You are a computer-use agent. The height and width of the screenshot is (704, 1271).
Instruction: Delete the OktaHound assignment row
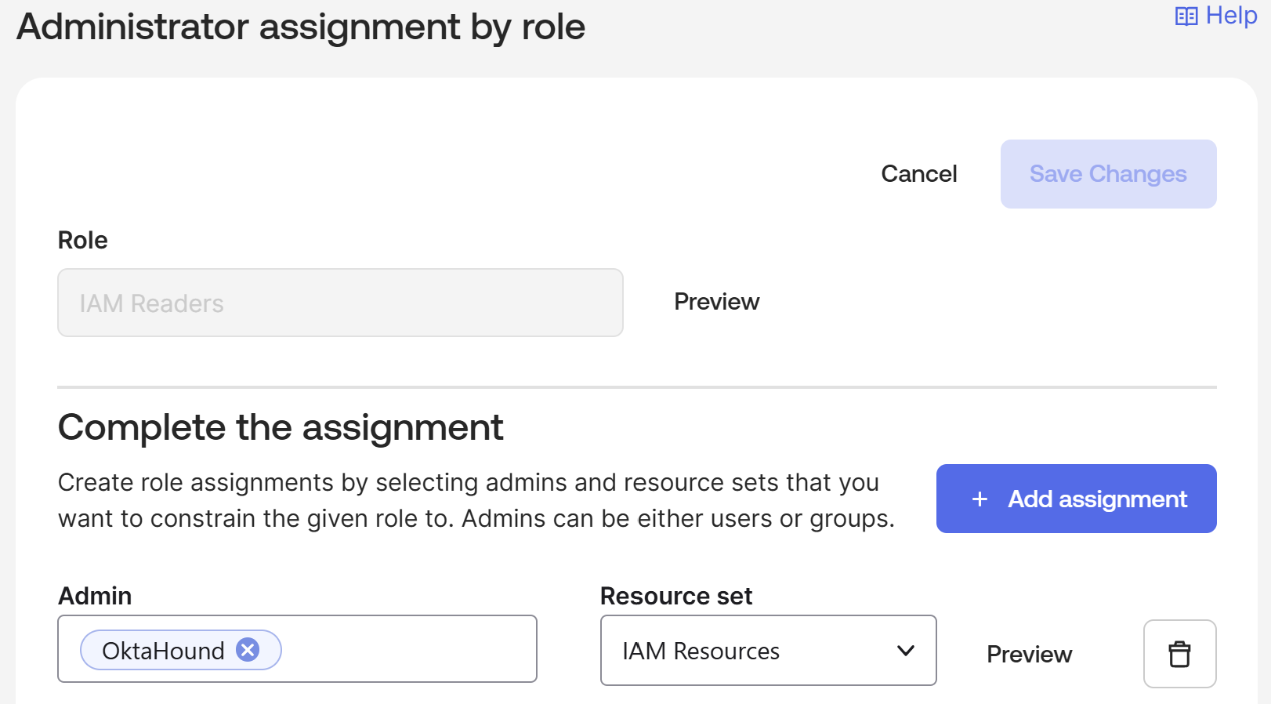(x=1179, y=654)
